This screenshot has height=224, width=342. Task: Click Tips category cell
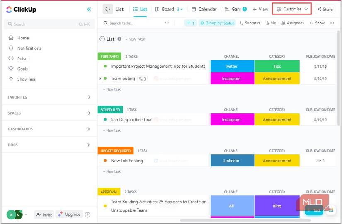(x=277, y=66)
